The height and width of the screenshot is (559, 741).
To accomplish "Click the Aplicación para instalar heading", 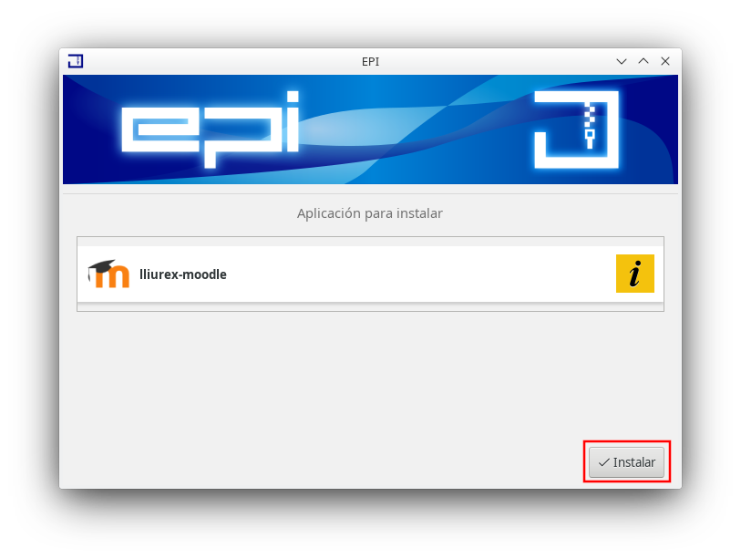I will (370, 213).
